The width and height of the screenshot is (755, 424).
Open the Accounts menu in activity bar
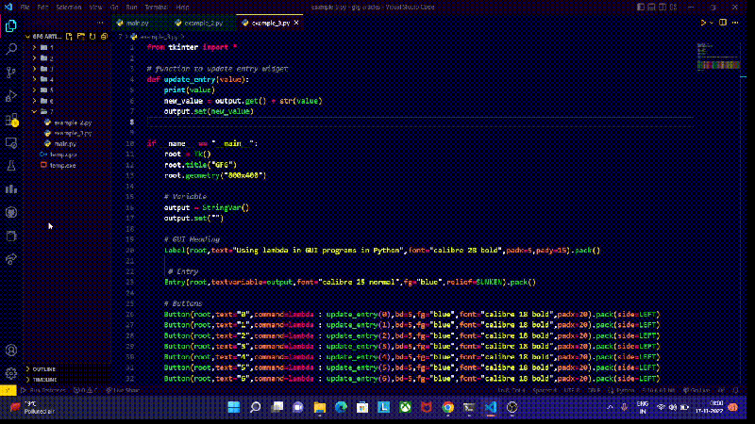[x=11, y=350]
